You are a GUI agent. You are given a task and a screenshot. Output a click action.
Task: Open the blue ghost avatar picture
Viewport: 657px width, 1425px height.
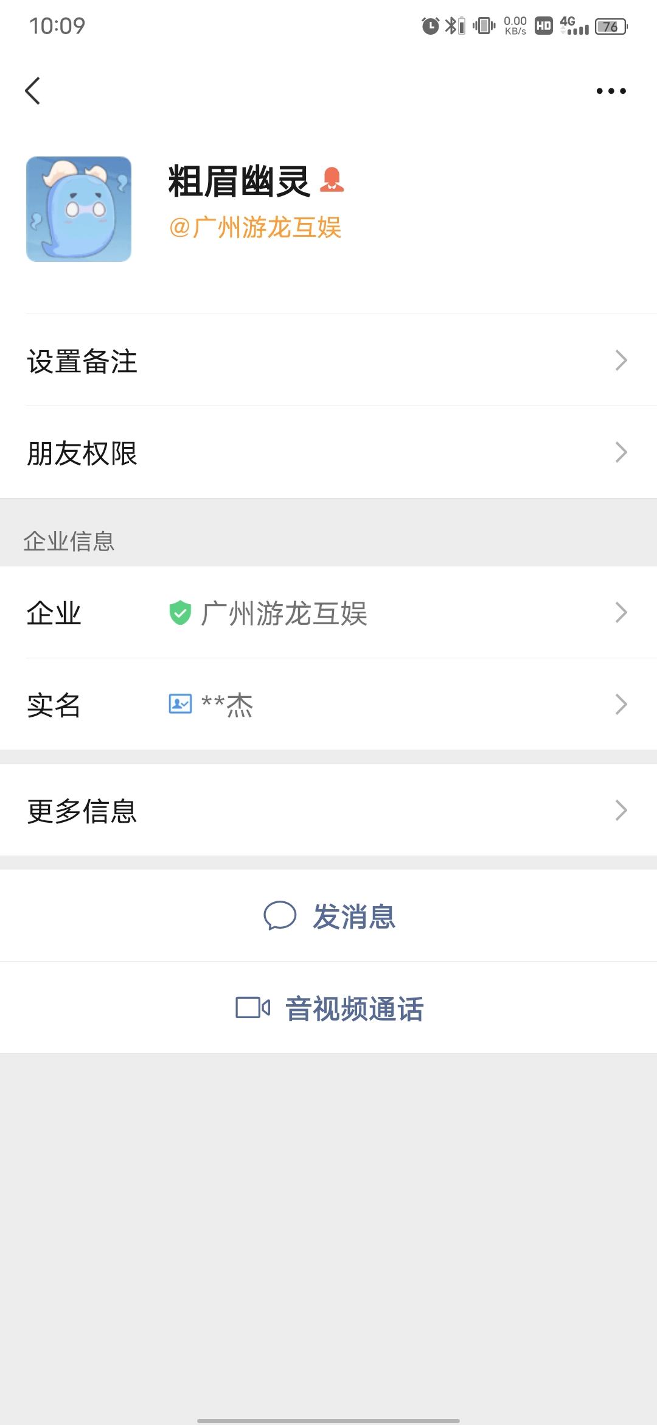point(79,209)
